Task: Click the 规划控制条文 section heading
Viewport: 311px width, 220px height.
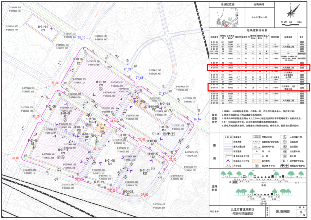Action: point(215,118)
